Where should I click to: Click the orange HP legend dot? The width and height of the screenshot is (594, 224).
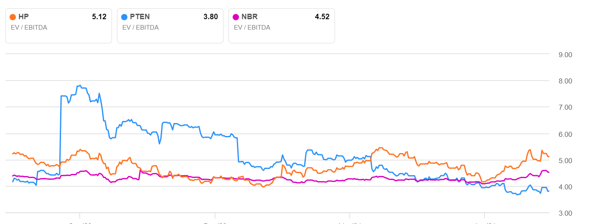(x=13, y=17)
